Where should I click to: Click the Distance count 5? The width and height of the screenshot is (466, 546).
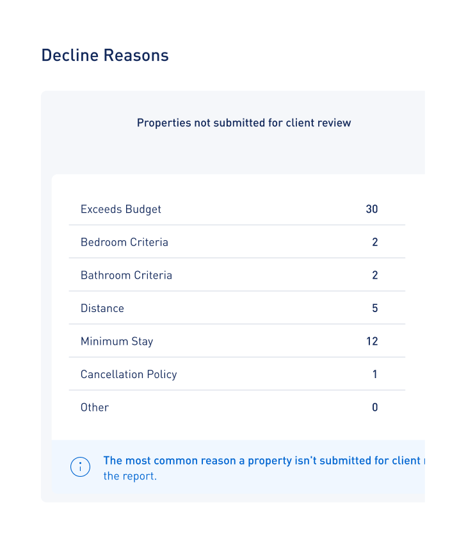click(375, 308)
